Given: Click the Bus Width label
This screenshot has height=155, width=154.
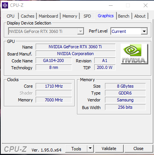Looking at the screenshot, I should (x=91, y=108).
